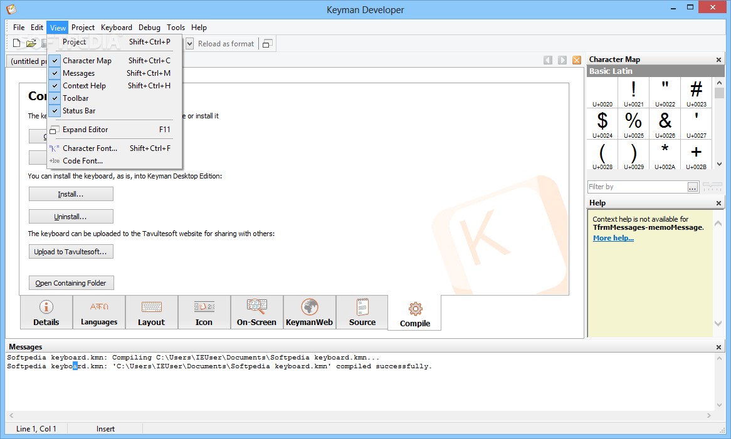The image size is (731, 439).
Task: Close the Character Map panel
Action: tap(718, 59)
